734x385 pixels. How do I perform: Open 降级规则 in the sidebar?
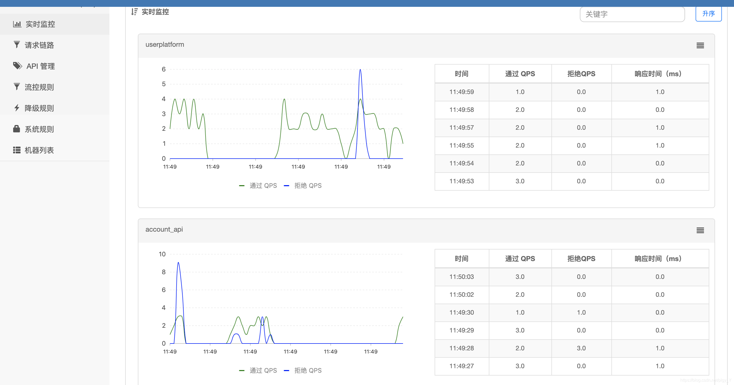click(55, 108)
